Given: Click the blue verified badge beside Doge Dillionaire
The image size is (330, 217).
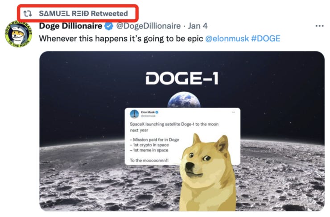Looking at the screenshot, I should [109, 26].
